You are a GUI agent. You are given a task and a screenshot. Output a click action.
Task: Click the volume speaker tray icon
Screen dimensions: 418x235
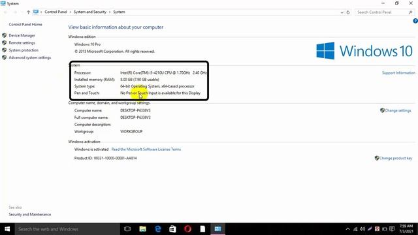click(362, 229)
